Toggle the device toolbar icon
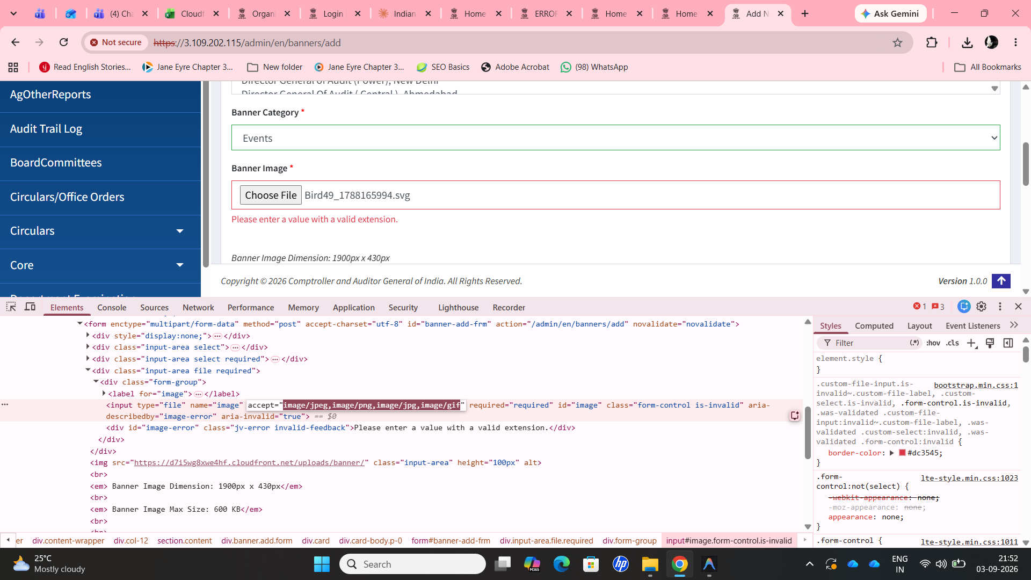 pyautogui.click(x=30, y=307)
